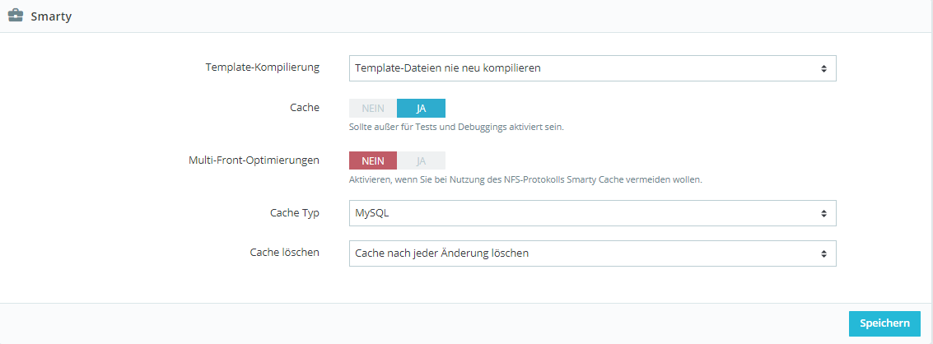This screenshot has width=933, height=344.
Task: Click the Cache löschen label
Action: pyautogui.click(x=284, y=253)
